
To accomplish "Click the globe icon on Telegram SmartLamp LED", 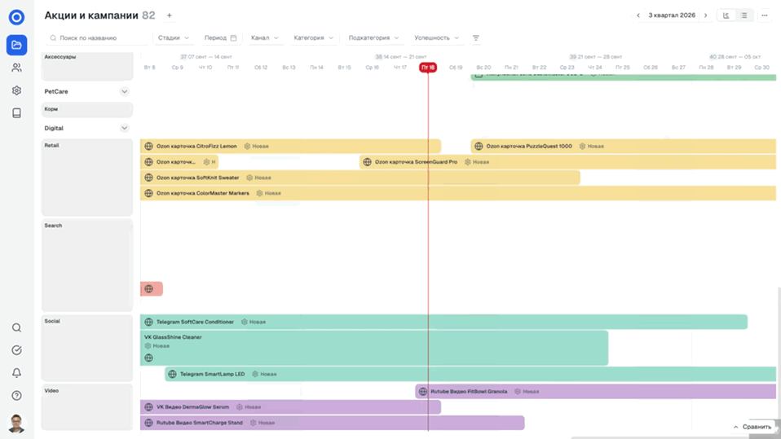I will coord(172,375).
